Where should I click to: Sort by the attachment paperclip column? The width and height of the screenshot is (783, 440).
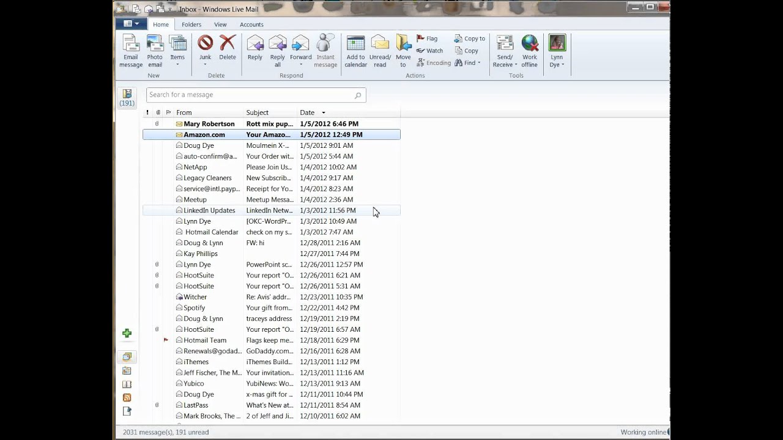click(158, 112)
